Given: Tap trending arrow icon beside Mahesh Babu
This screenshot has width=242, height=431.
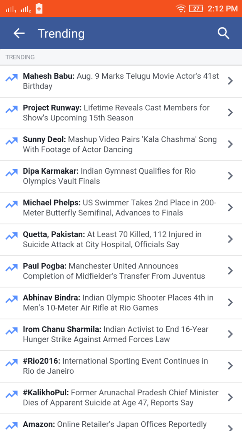Looking at the screenshot, I should (x=11, y=78).
